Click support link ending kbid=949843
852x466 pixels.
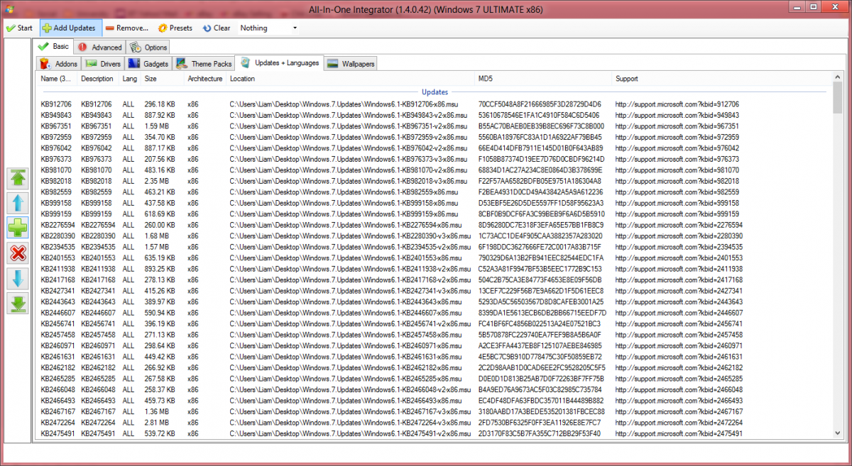point(677,115)
